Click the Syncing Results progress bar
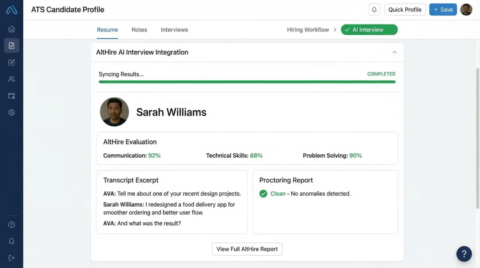Screen dimensions: 480x268 coord(247,82)
